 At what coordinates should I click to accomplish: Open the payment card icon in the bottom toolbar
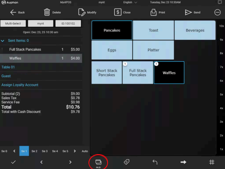98,162
